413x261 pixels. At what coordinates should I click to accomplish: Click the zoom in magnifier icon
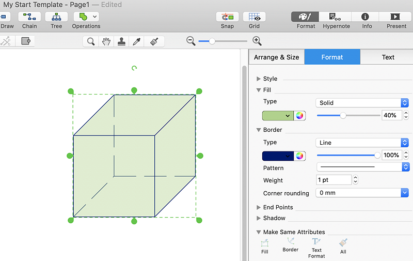pos(257,41)
